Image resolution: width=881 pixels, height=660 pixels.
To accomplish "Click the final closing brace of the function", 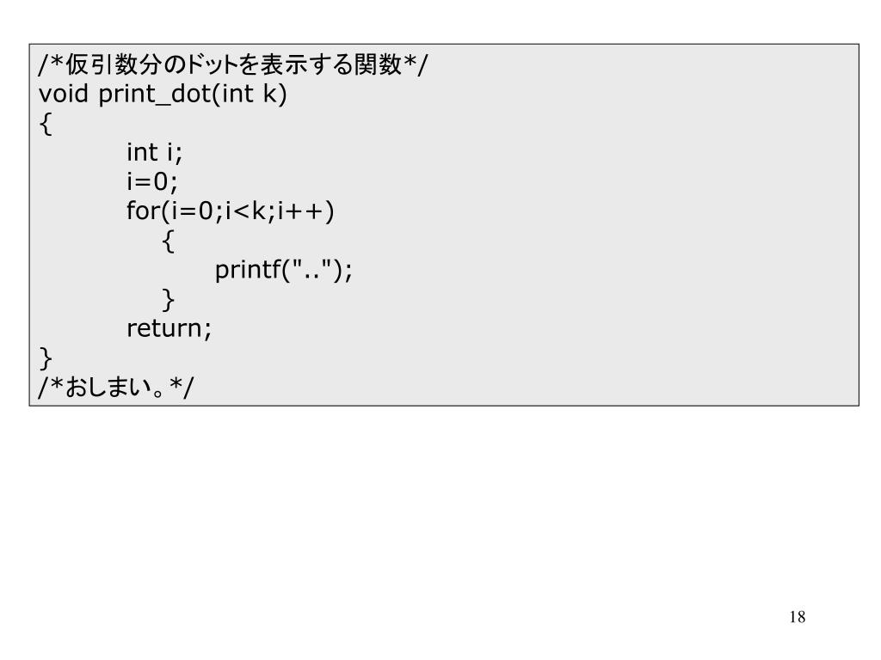I will coord(46,358).
